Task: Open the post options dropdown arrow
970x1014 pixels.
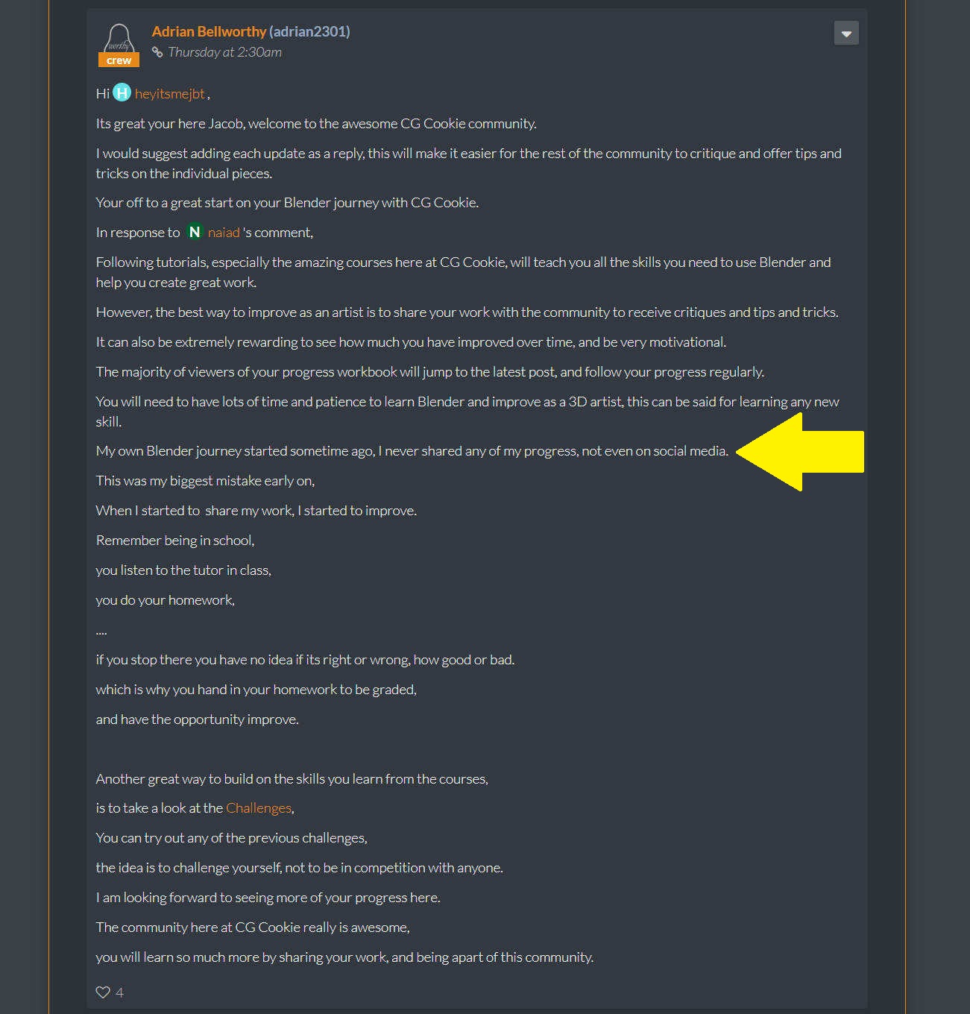Action: (x=846, y=33)
